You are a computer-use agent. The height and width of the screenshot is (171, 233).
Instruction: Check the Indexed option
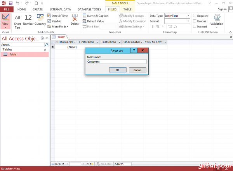point(195,27)
